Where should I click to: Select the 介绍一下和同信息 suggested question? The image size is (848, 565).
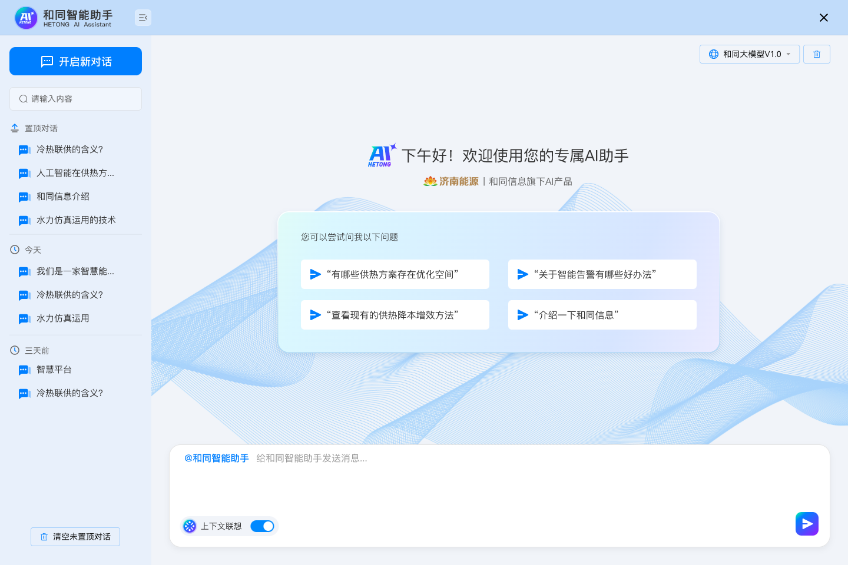[602, 315]
